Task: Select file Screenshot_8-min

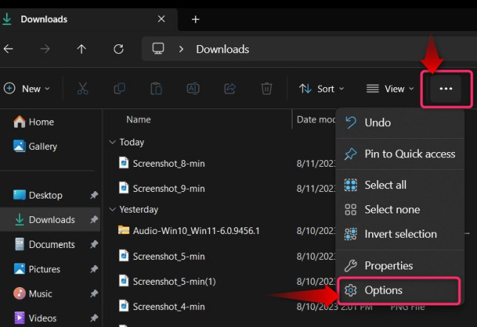Action: [162, 164]
